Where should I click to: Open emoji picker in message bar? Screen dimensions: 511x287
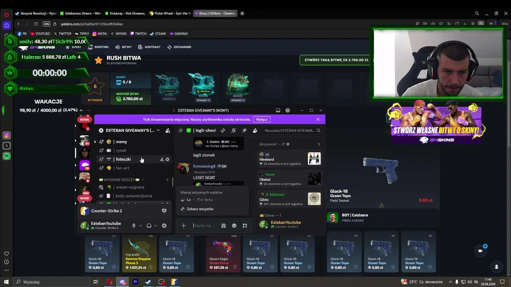[234, 226]
